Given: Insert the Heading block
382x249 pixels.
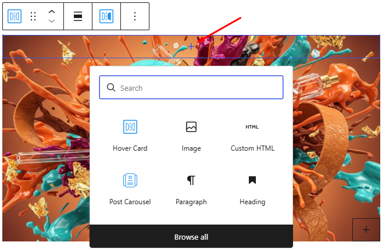Looking at the screenshot, I should [252, 188].
